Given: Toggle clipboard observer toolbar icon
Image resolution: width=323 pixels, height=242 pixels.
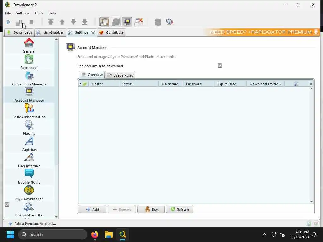Looking at the screenshot, I should 104,22.
